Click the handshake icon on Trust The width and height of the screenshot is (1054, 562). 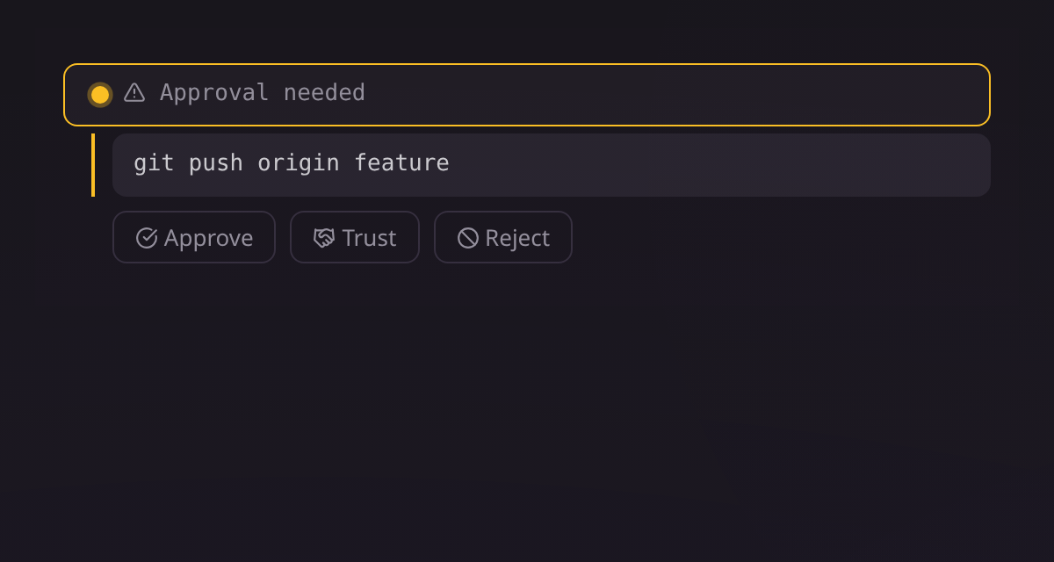[x=324, y=238]
